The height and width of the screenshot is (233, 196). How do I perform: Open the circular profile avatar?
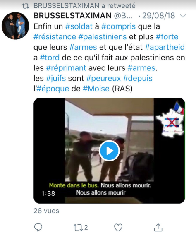pos(15,26)
